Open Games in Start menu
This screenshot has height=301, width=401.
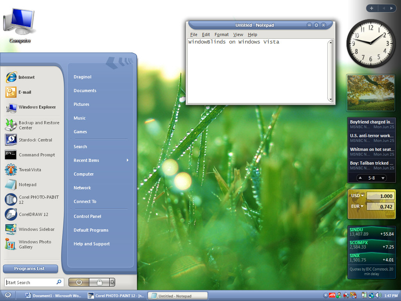click(x=80, y=132)
